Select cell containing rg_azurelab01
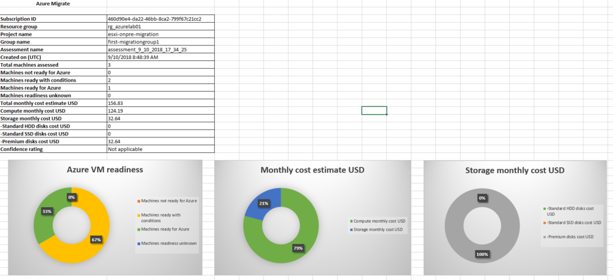This screenshot has height=280, width=613. [x=160, y=26]
